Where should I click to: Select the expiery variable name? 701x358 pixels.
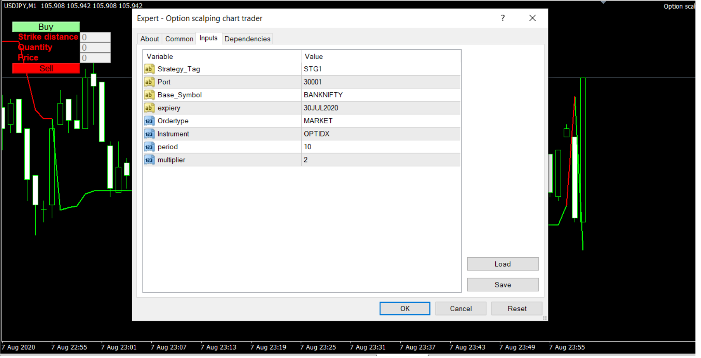(x=169, y=108)
